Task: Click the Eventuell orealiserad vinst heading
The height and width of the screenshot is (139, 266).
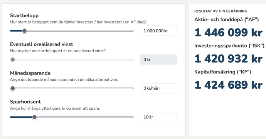Action: [x=42, y=44]
